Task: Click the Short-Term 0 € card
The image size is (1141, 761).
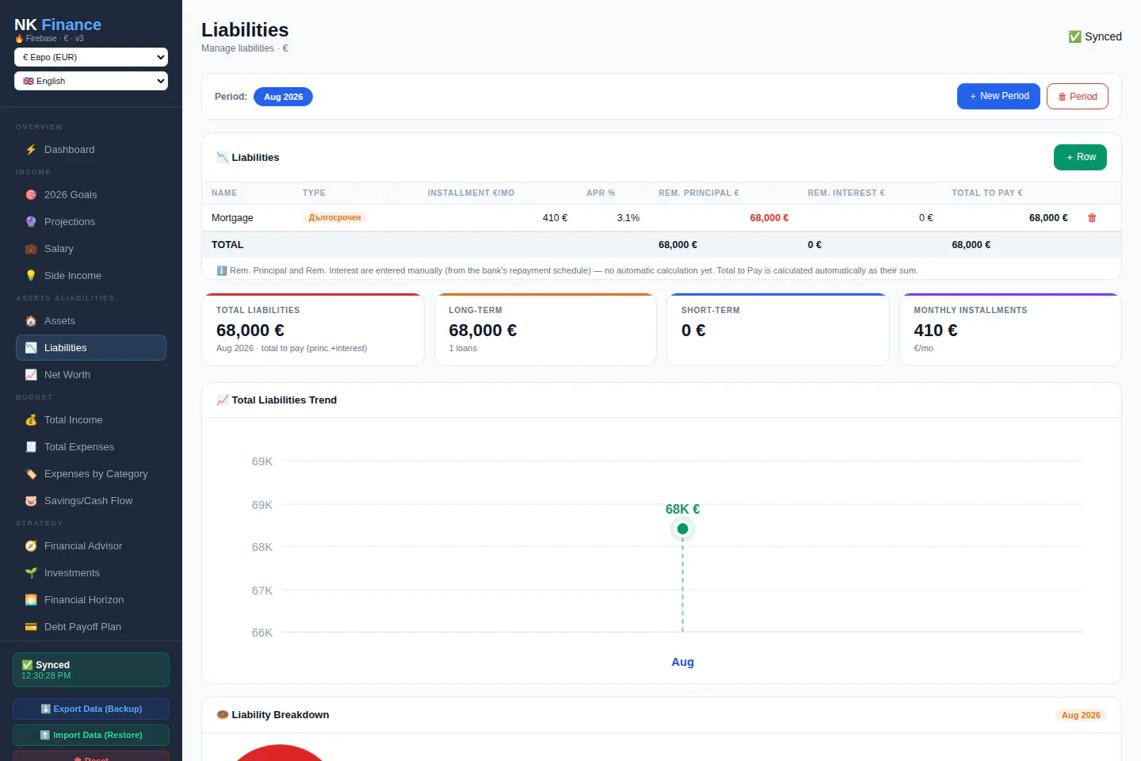Action: tap(778, 330)
